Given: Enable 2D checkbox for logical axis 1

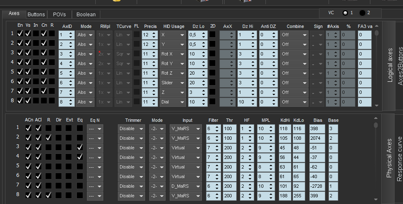Looking at the screenshot, I should pos(213,35).
